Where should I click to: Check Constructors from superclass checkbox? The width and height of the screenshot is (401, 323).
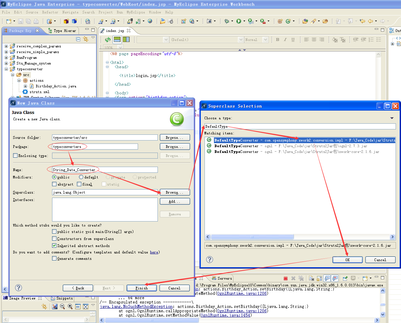pyautogui.click(x=54, y=239)
